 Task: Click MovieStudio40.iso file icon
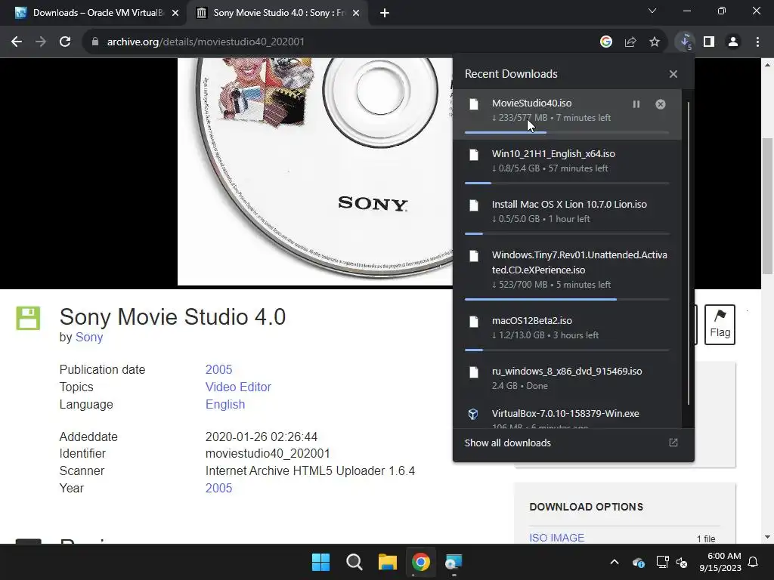[473, 104]
